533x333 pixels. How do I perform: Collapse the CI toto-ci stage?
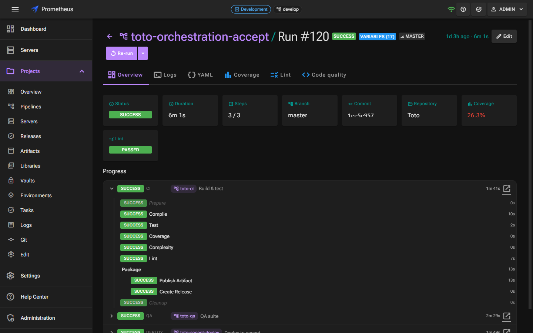tap(112, 189)
